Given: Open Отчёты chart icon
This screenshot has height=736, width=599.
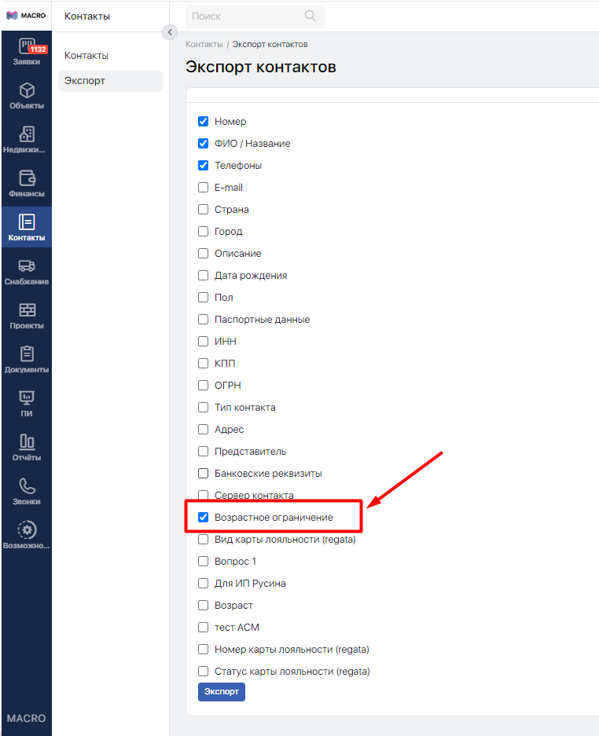Looking at the screenshot, I should pos(27,442).
